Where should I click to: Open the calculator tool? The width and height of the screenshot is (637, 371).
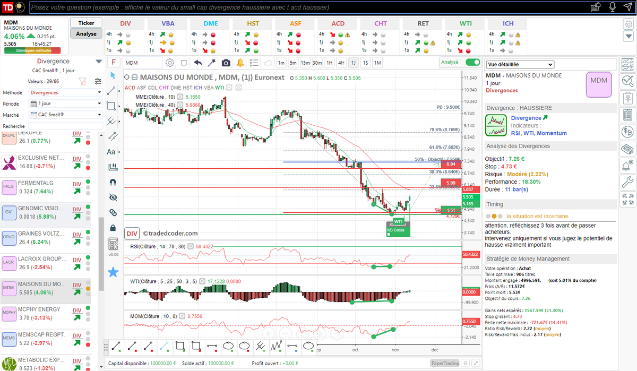(113, 244)
